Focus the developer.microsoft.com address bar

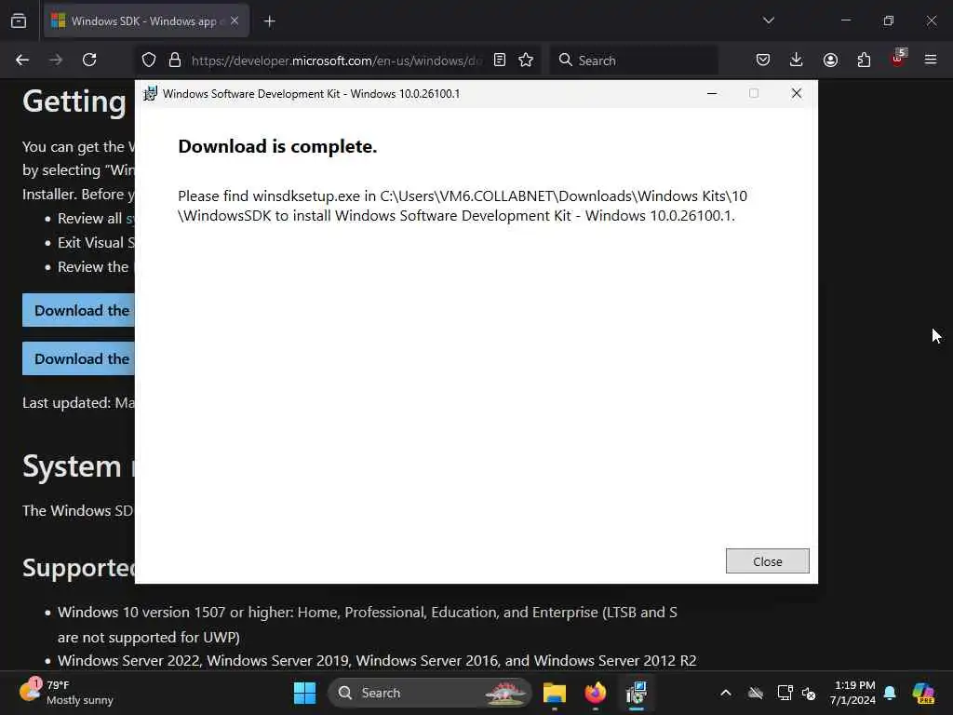[x=336, y=61]
